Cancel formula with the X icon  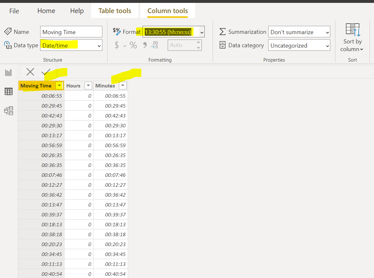pos(30,72)
